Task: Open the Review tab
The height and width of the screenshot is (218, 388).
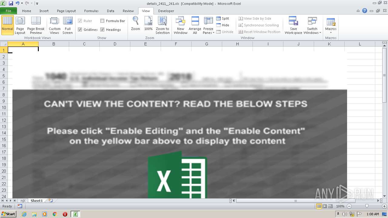Action: coord(128,11)
